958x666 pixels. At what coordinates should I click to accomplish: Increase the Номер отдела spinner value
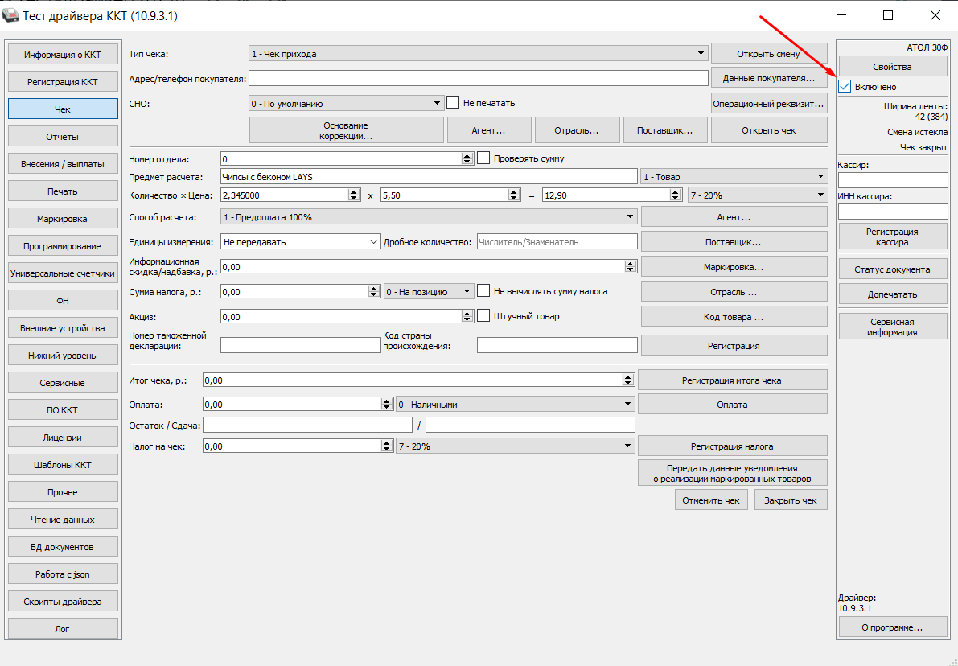[467, 155]
